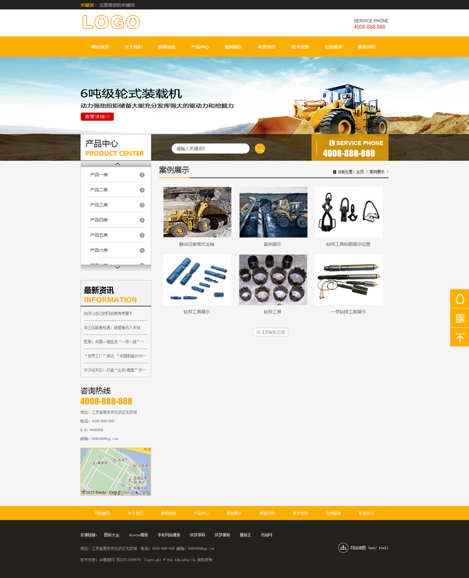Open friend link 图标大全

tap(111, 535)
